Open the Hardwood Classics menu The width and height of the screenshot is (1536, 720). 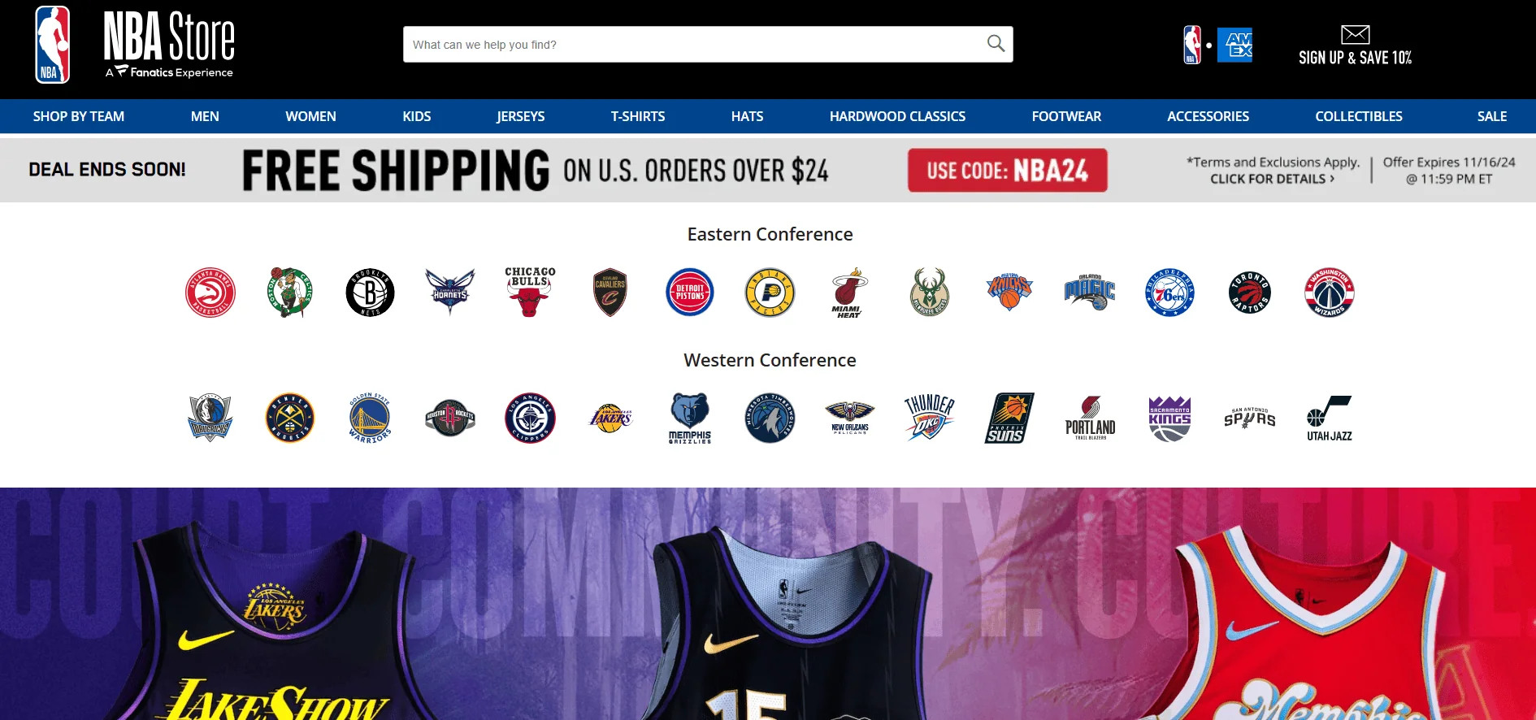(x=897, y=116)
